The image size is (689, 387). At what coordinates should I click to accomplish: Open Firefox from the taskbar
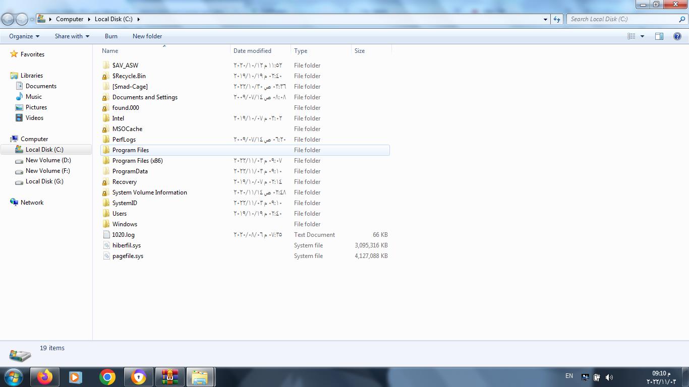pyautogui.click(x=45, y=377)
